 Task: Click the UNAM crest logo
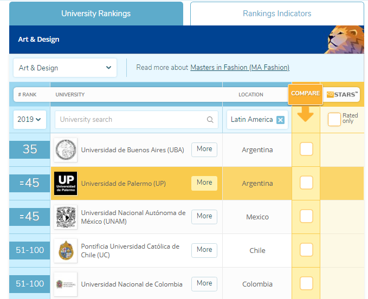coord(66,217)
